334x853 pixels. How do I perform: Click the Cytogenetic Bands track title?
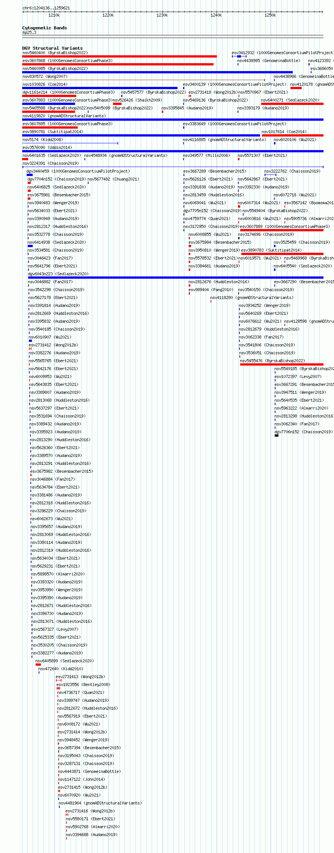point(45,28)
